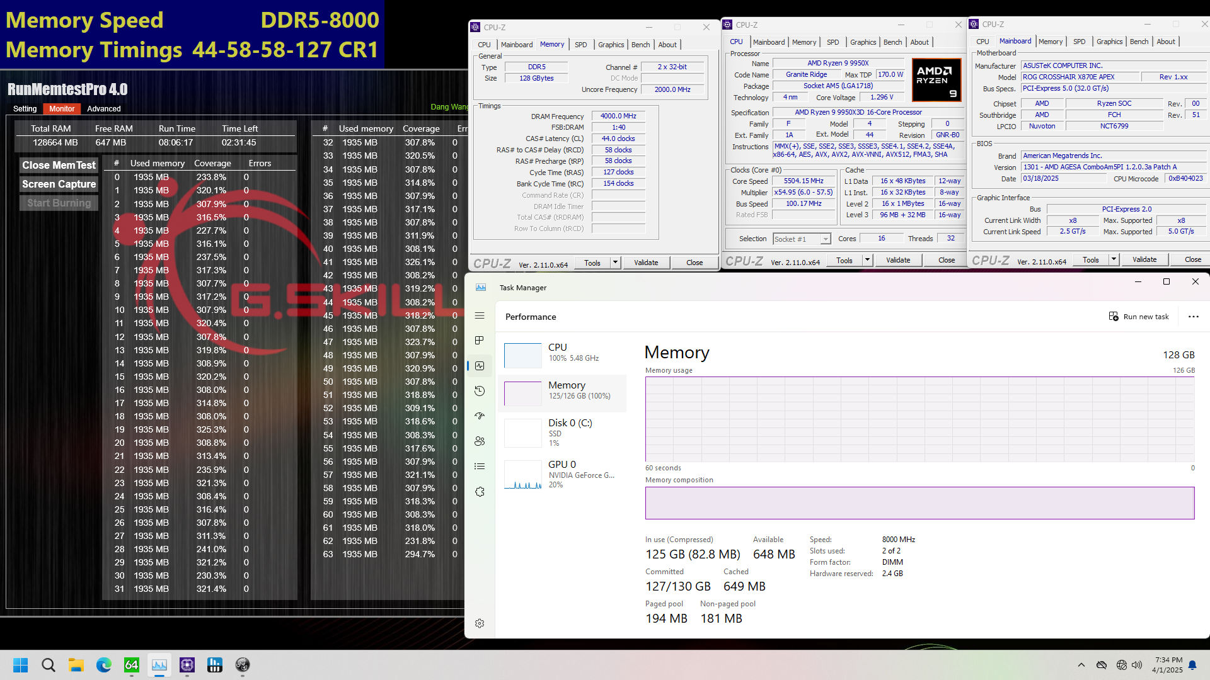Image resolution: width=1210 pixels, height=680 pixels.
Task: View Users via the people icon
Action: [480, 441]
